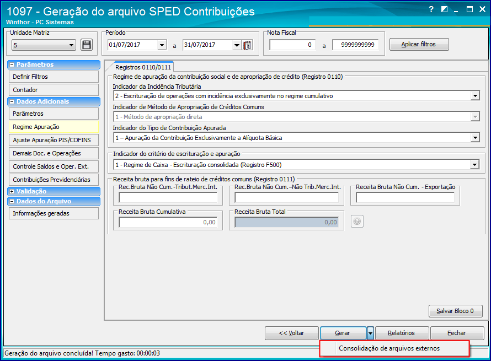Click the Fechar button
The height and width of the screenshot is (361, 491).
coord(457,333)
